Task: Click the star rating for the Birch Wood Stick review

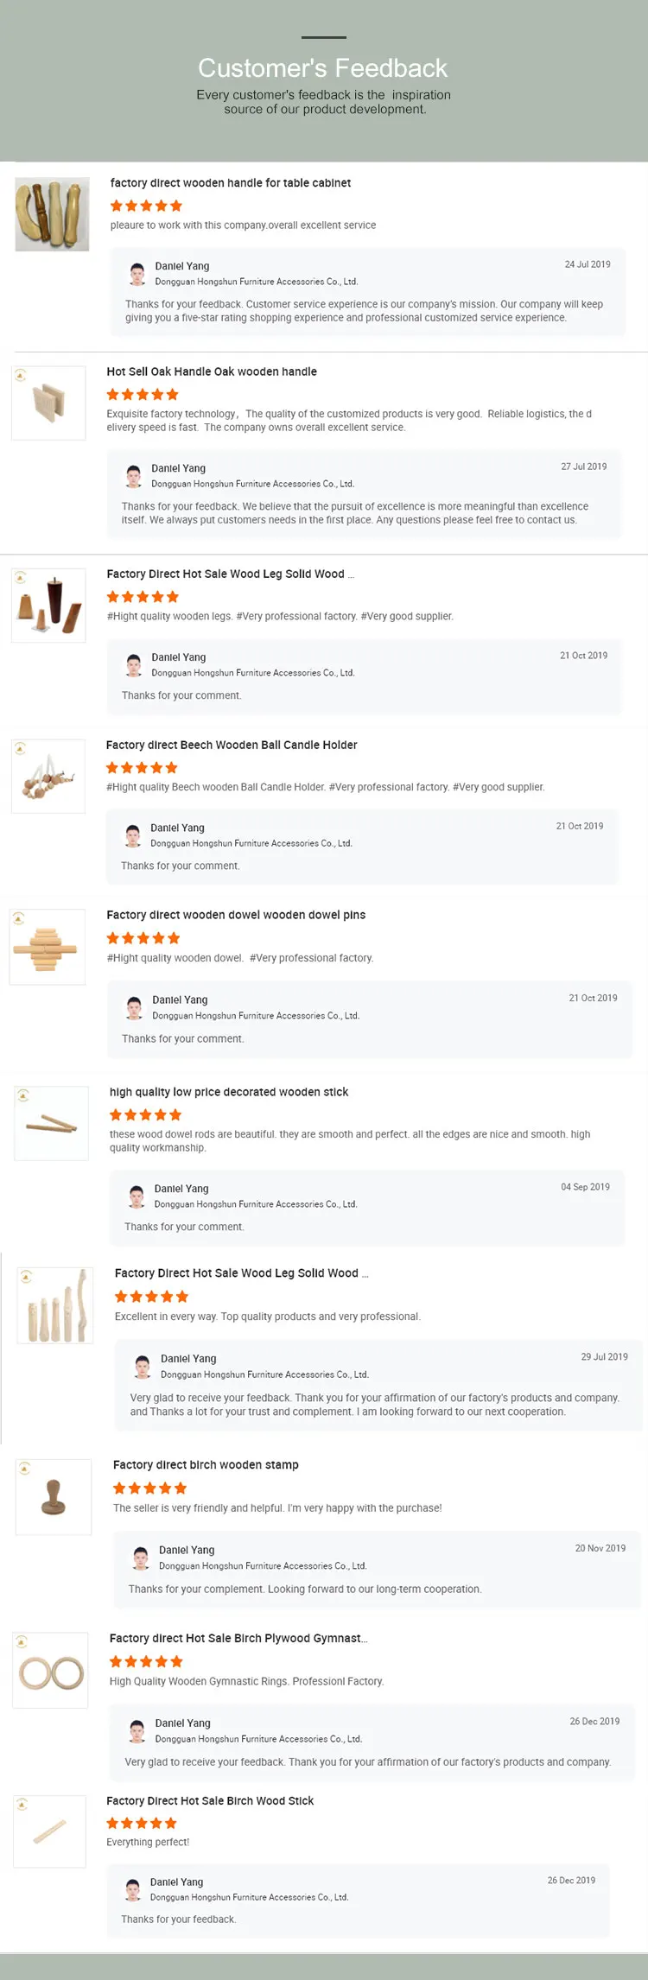Action: coord(142,1823)
